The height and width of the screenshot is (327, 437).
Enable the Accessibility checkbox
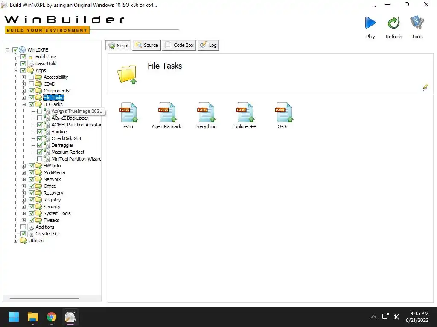point(31,77)
